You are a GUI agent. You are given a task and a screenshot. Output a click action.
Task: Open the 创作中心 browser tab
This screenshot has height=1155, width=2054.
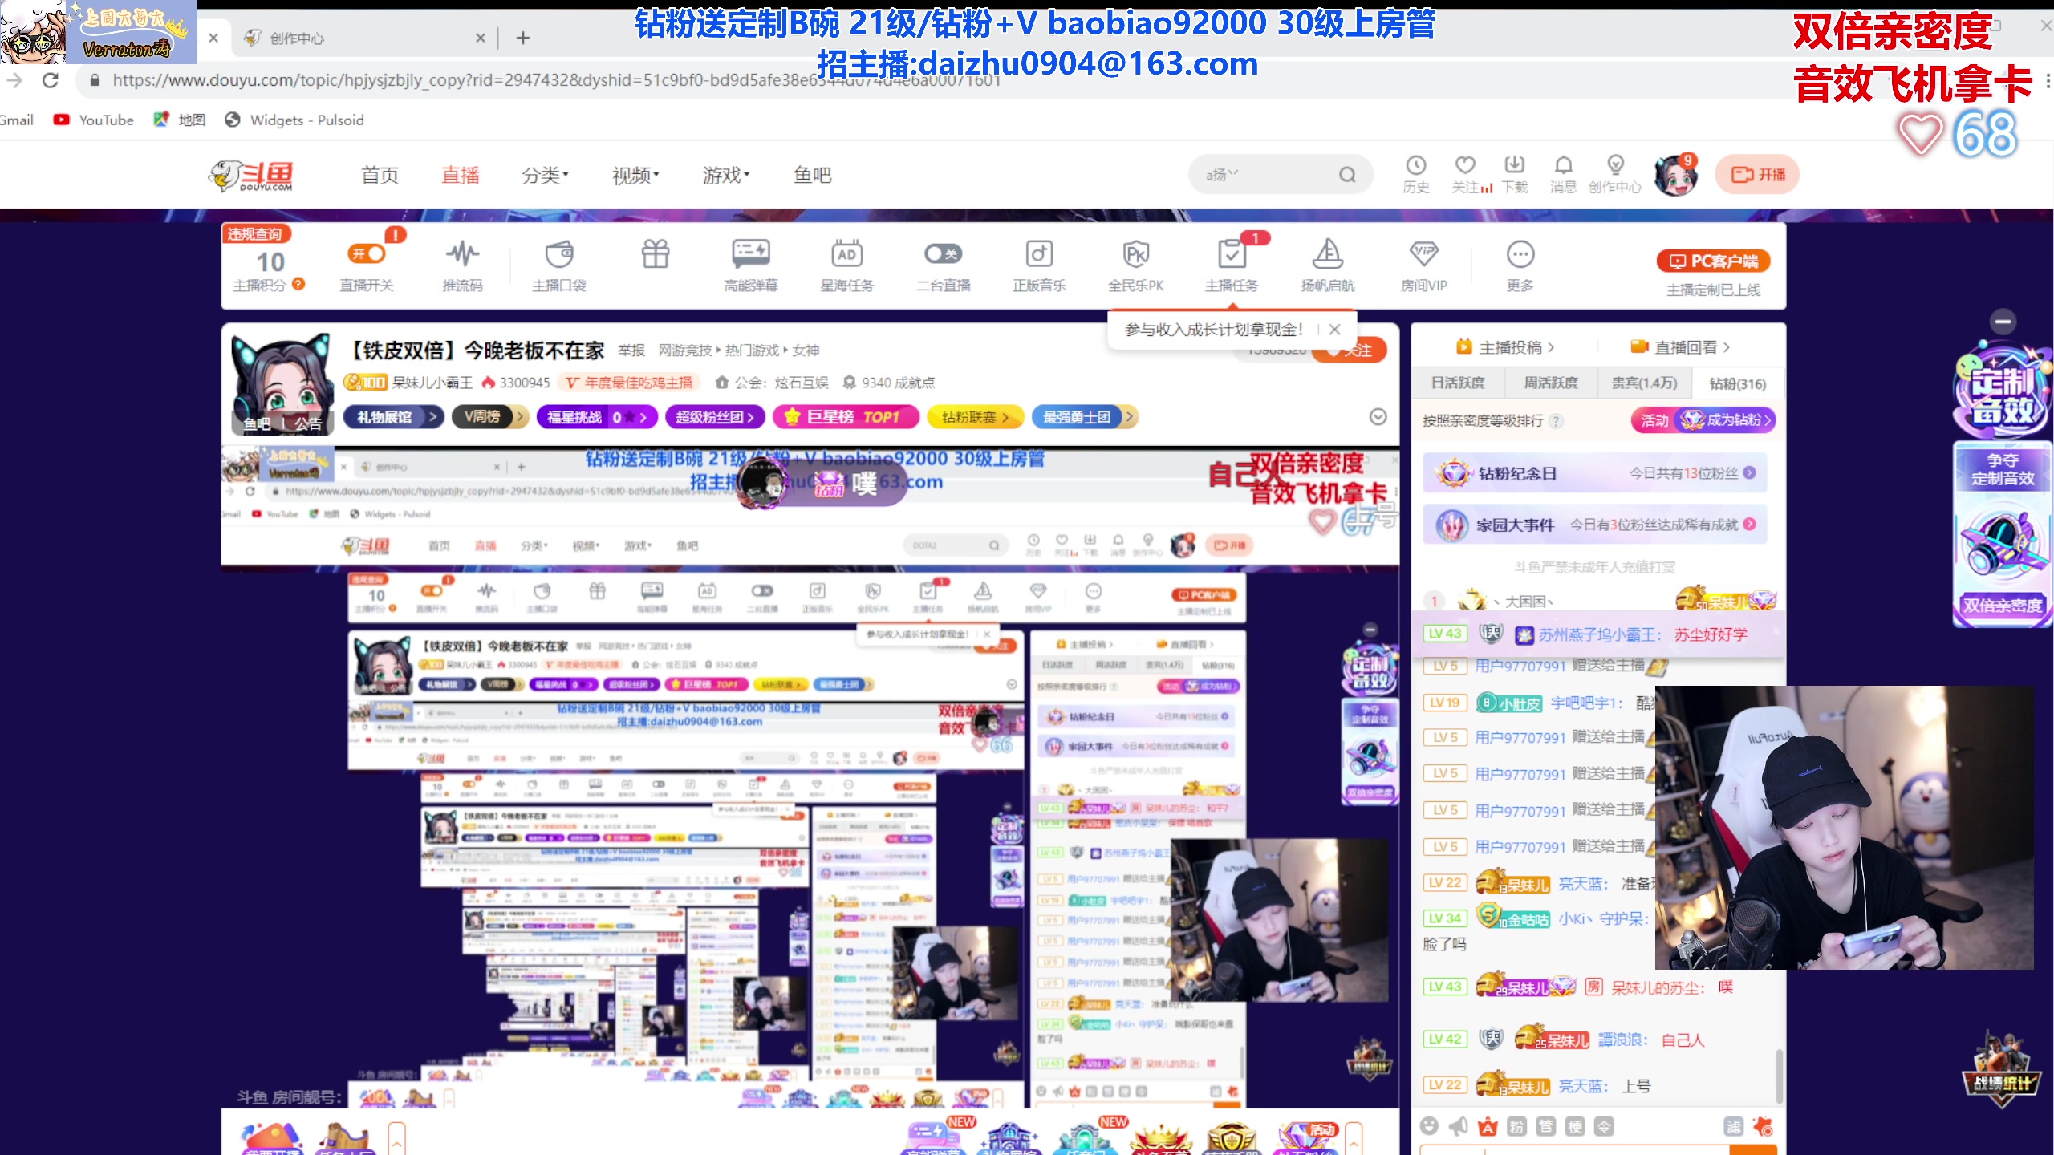pos(365,38)
